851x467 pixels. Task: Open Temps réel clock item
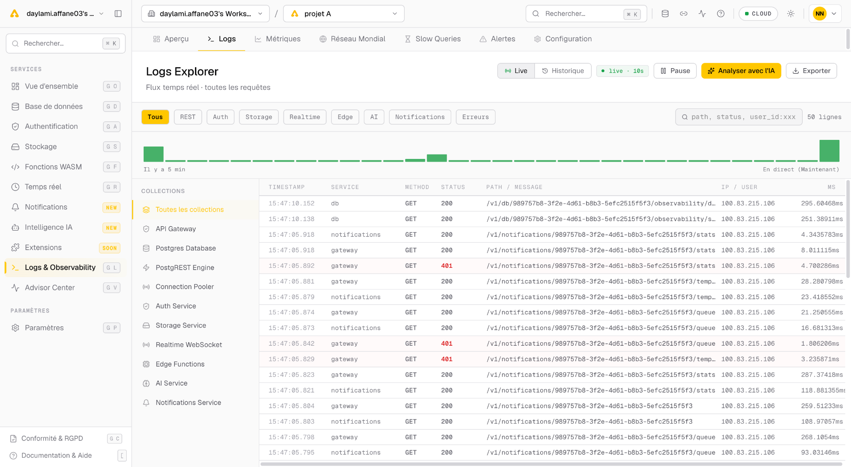66,187
